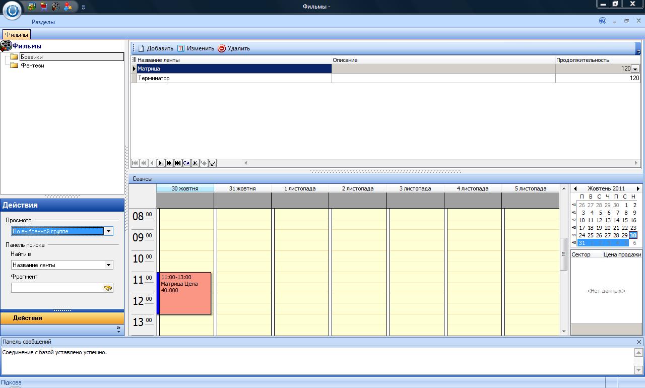
Task: Click the refresh icon in grid navigator
Action: point(186,163)
